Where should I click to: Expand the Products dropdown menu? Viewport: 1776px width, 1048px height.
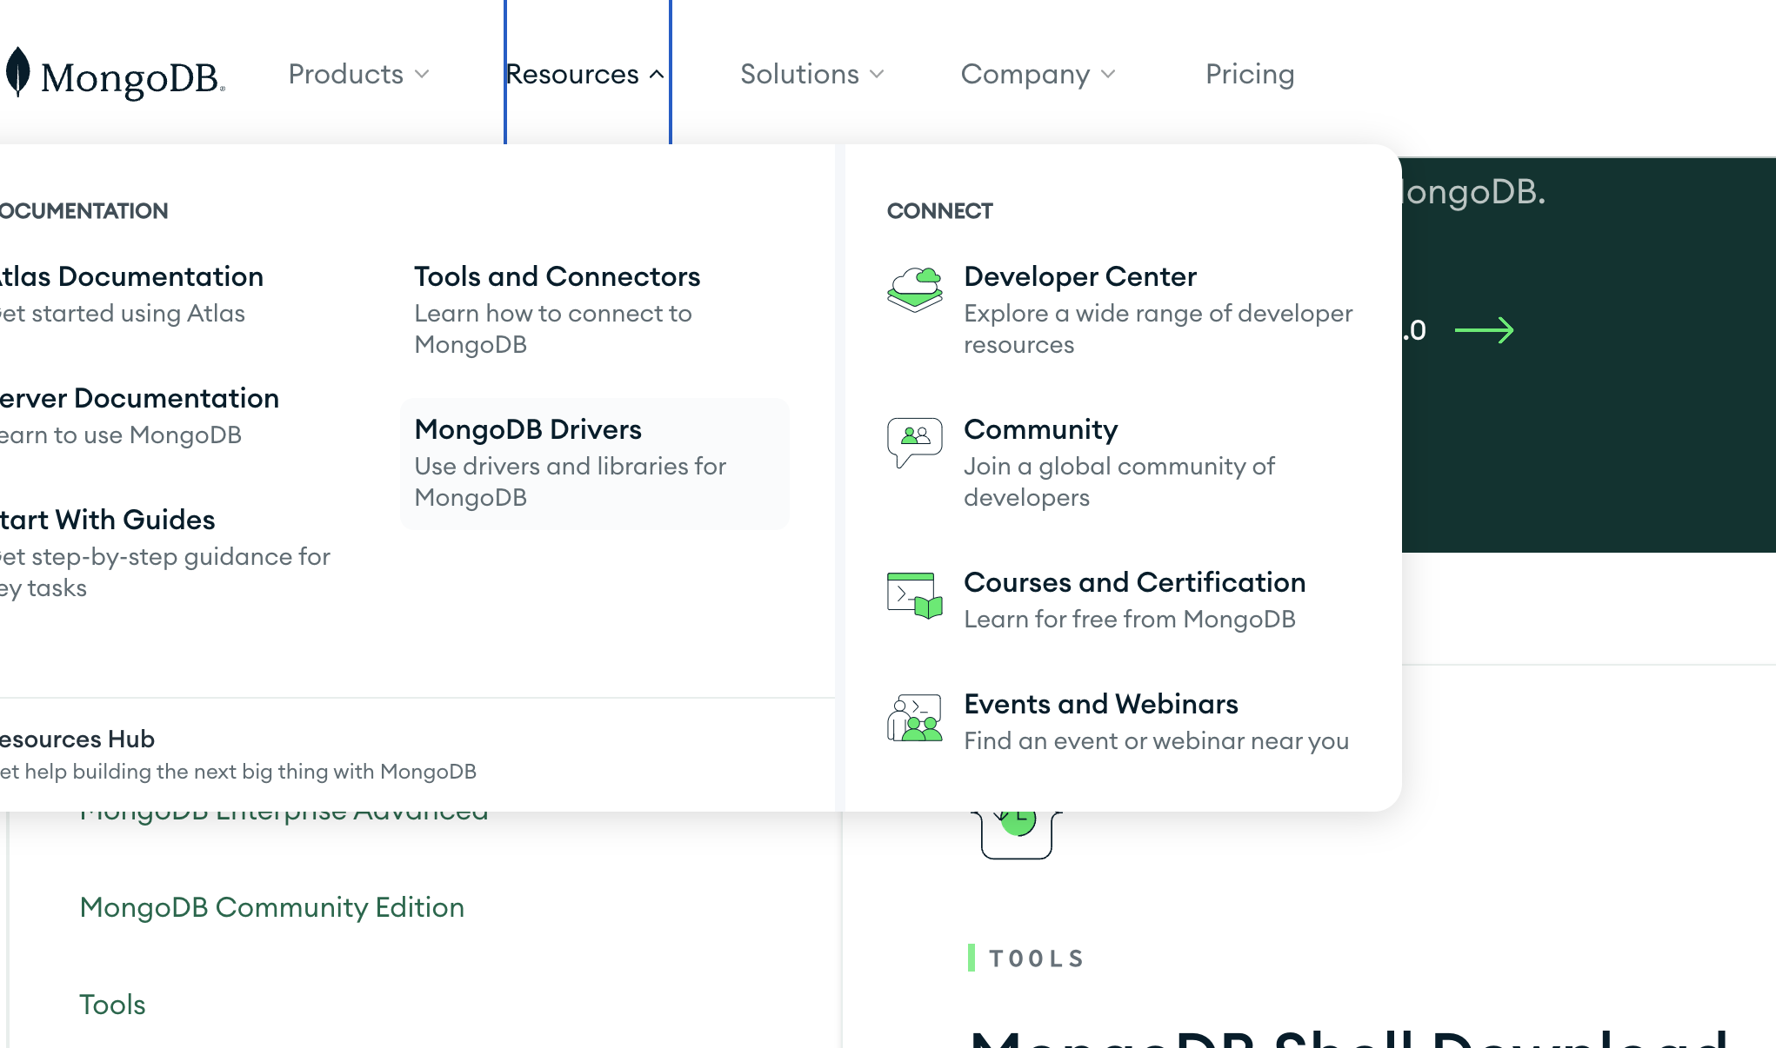pos(358,74)
